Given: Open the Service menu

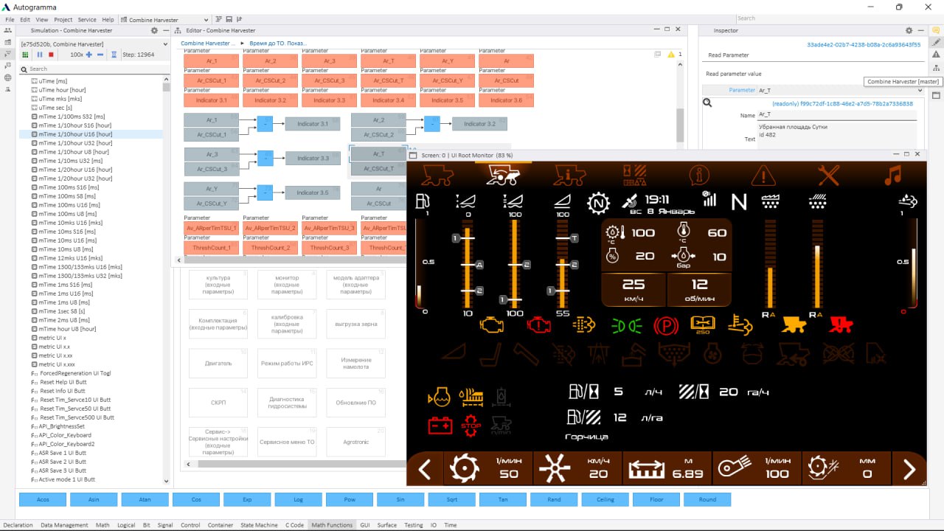Looking at the screenshot, I should [x=86, y=19].
